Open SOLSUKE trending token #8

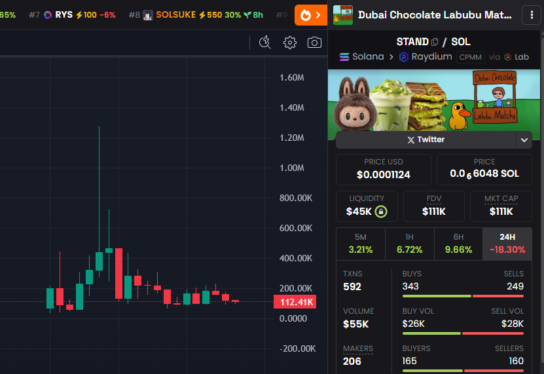click(196, 15)
